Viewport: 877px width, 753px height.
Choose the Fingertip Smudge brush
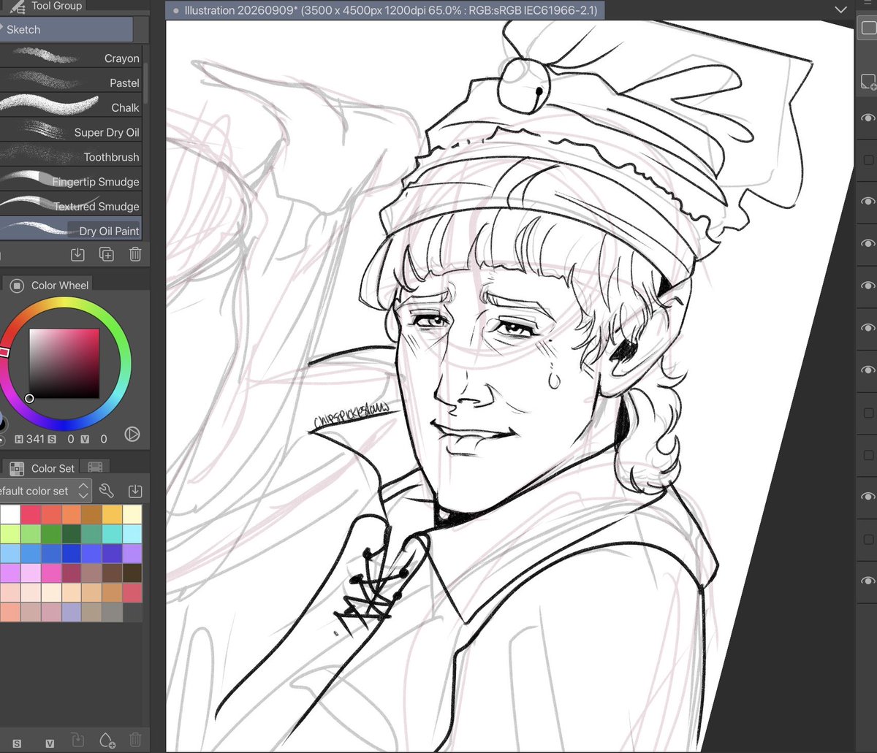click(x=71, y=181)
